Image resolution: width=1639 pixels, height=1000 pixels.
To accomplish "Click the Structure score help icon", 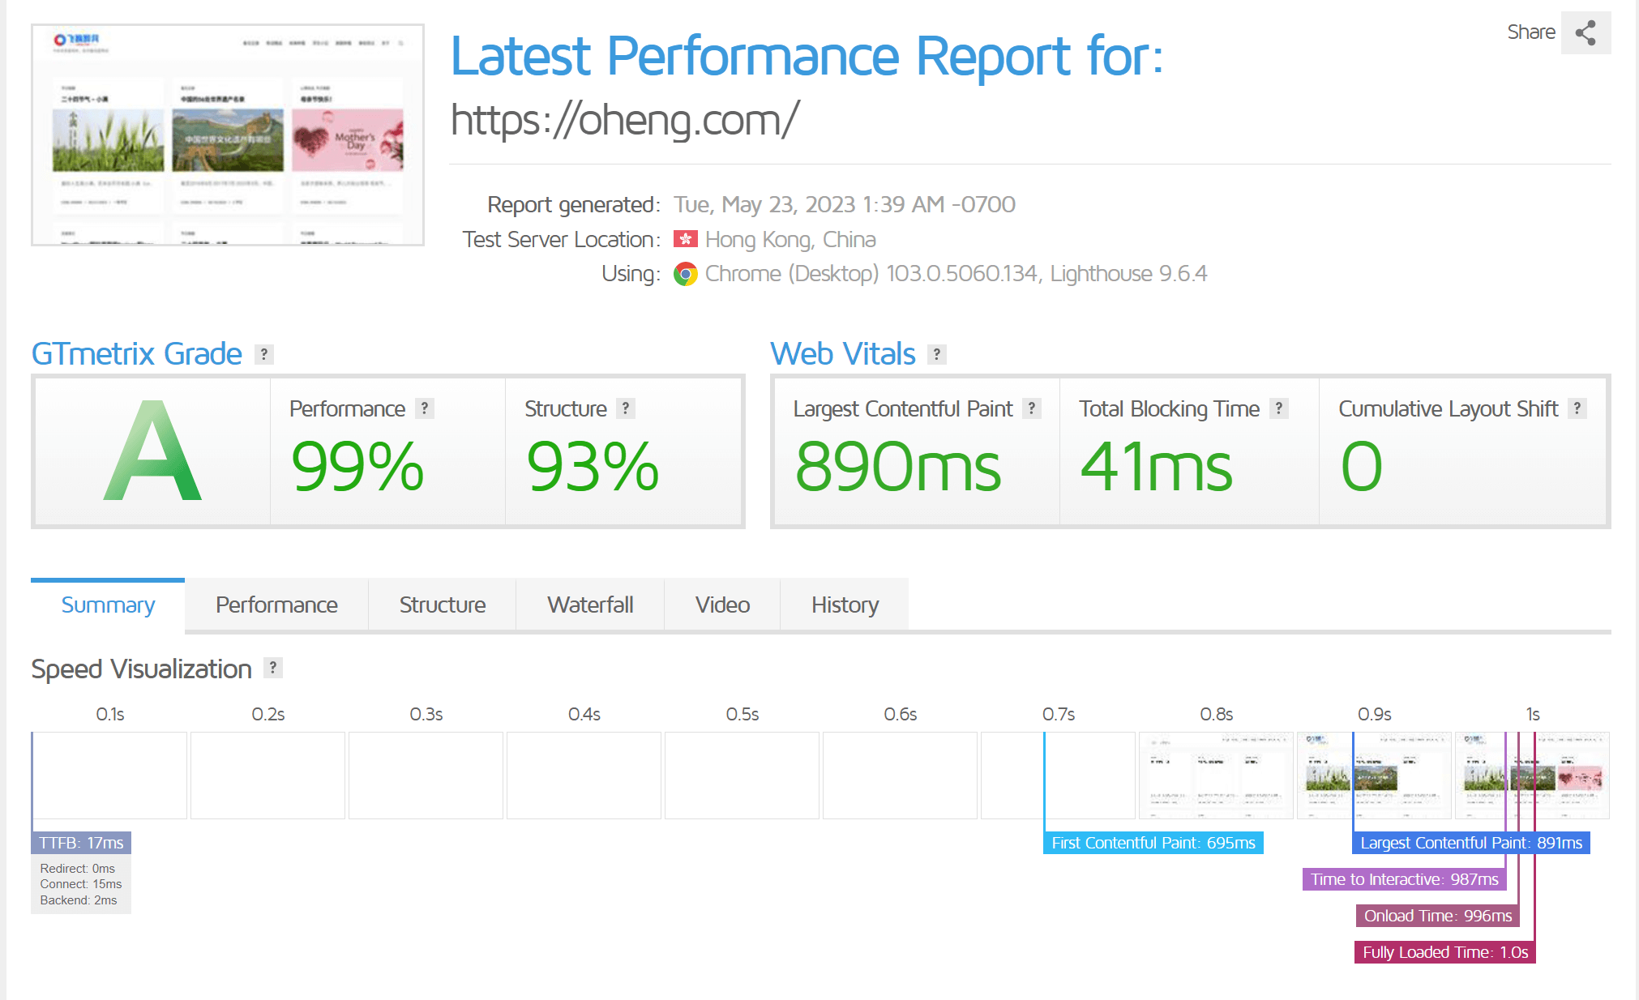I will 625,408.
